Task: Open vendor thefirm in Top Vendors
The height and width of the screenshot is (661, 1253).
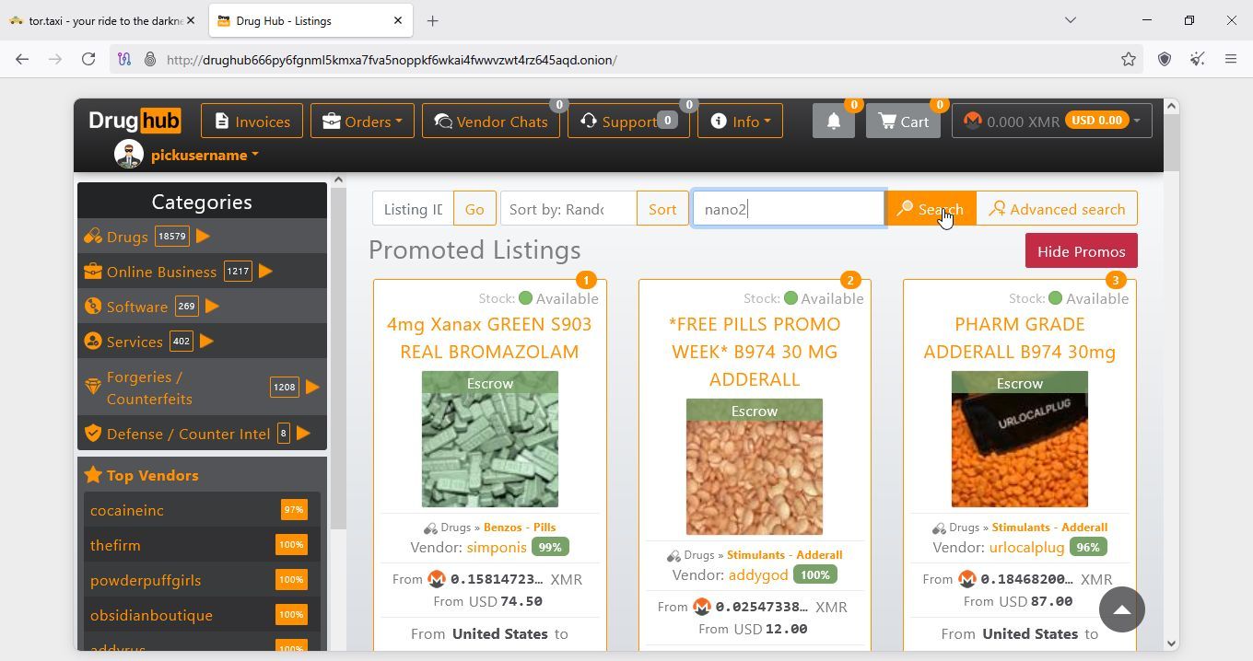Action: point(115,545)
